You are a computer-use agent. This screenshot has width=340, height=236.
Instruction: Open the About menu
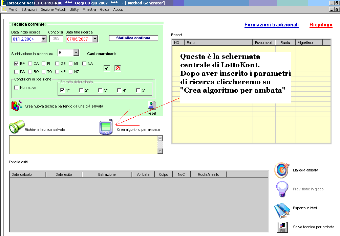118,9
